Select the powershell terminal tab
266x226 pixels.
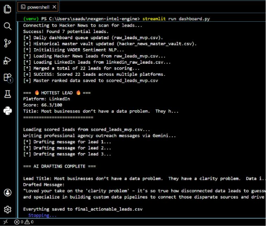click(38, 7)
